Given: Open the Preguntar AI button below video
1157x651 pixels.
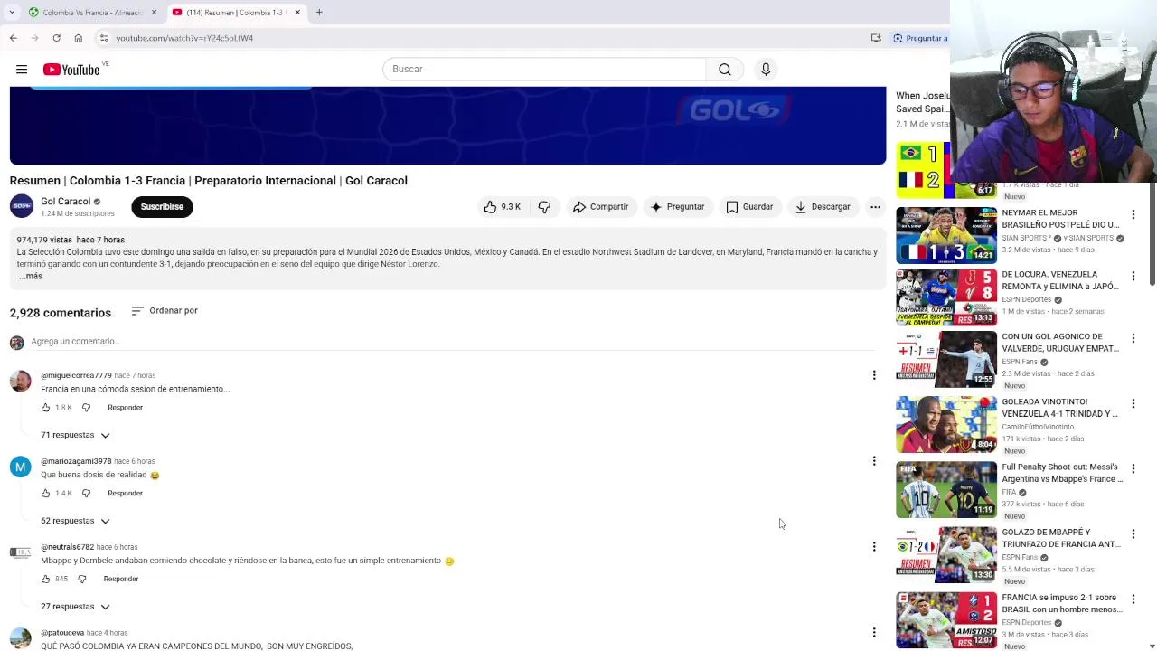Looking at the screenshot, I should (677, 207).
